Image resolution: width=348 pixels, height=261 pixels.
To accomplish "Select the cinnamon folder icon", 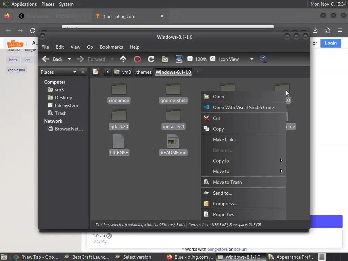I will click(x=119, y=89).
